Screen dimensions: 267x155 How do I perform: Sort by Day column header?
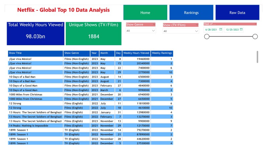tap(118, 53)
